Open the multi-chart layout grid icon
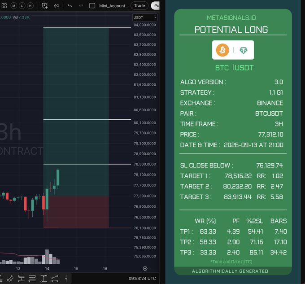Viewport: 305px width, 284px height. [4, 6]
